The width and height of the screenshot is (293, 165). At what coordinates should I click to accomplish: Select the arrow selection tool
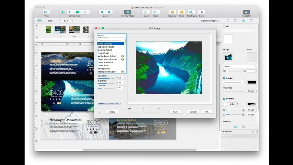point(63,12)
